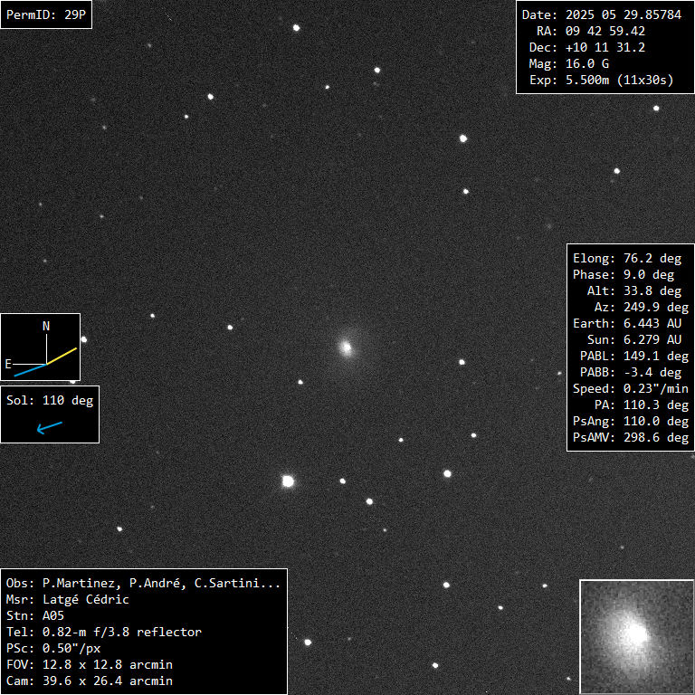Click the brightest star below the comet
Screen dimensions: 695x695
coord(288,481)
